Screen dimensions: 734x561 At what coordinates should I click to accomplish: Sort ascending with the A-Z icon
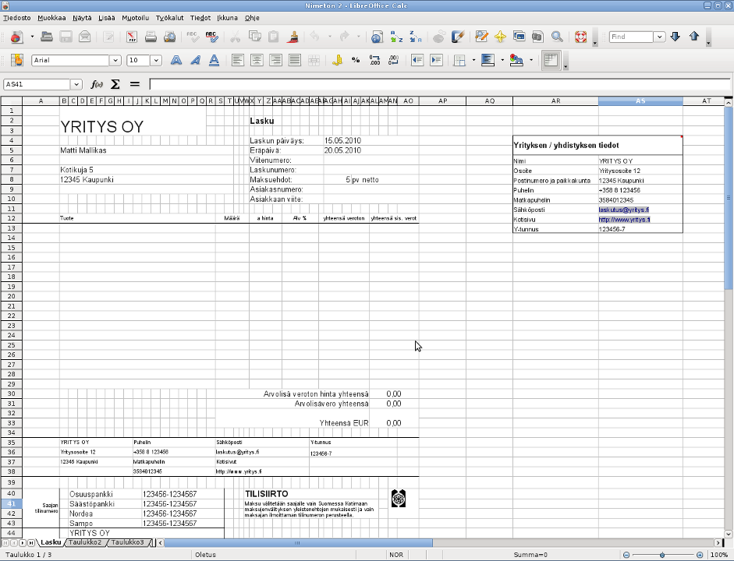[x=396, y=37]
